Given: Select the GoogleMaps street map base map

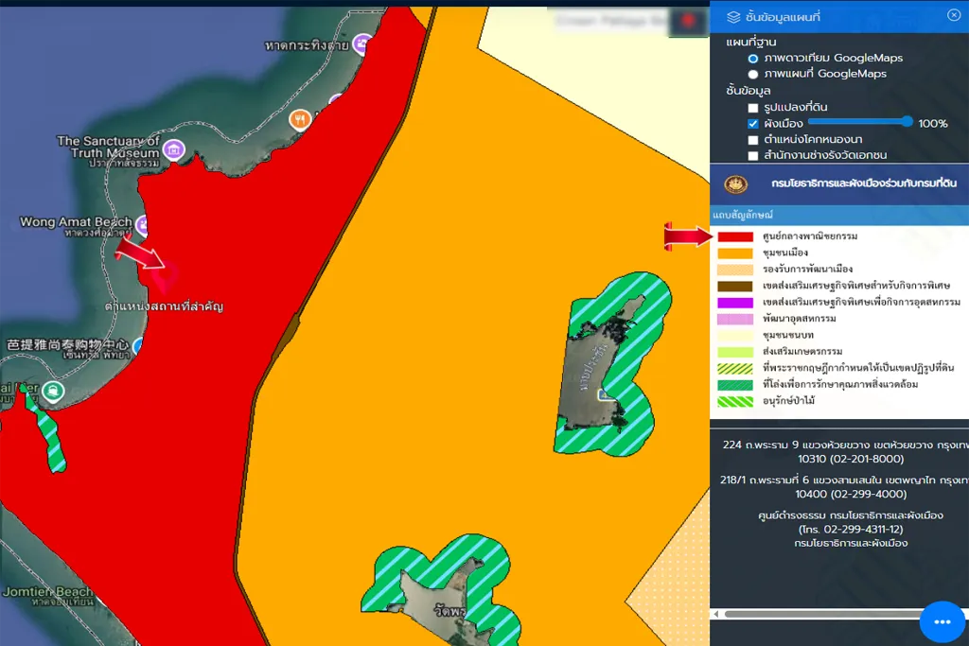Looking at the screenshot, I should (x=753, y=74).
